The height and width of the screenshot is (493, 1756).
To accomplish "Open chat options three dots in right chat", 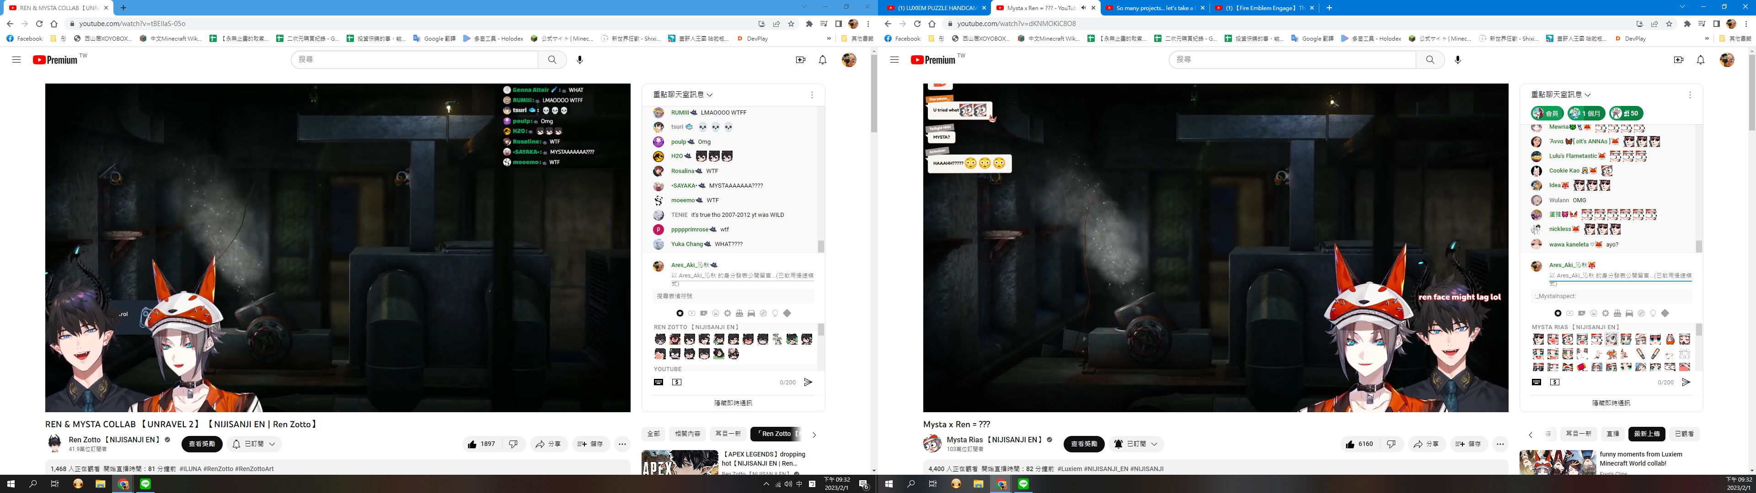I will pos(1690,95).
